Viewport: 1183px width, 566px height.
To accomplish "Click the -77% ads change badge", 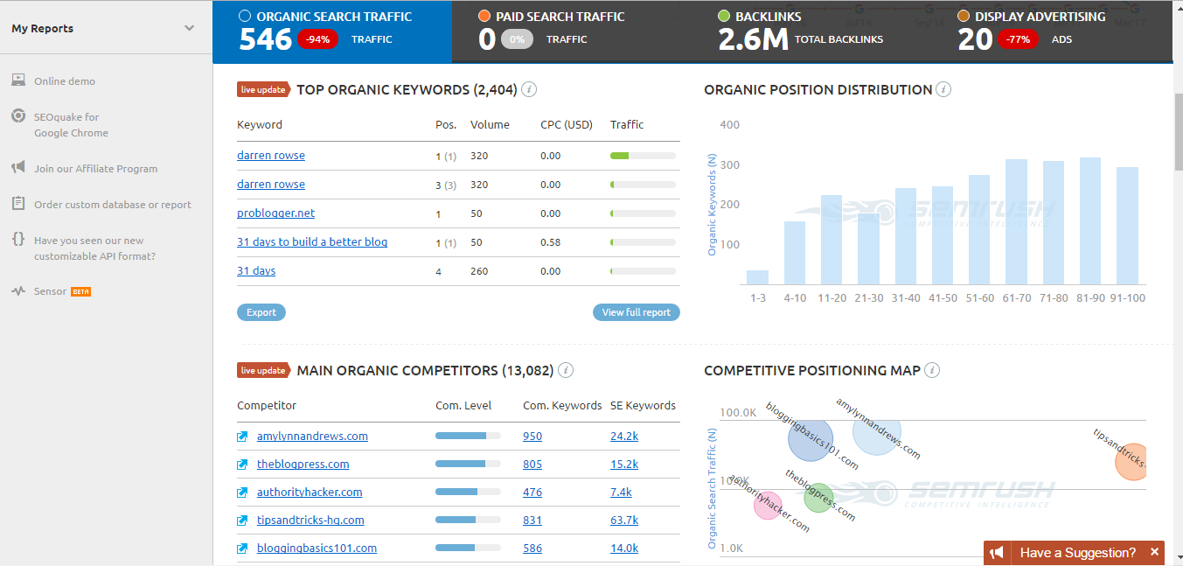I will [1016, 39].
